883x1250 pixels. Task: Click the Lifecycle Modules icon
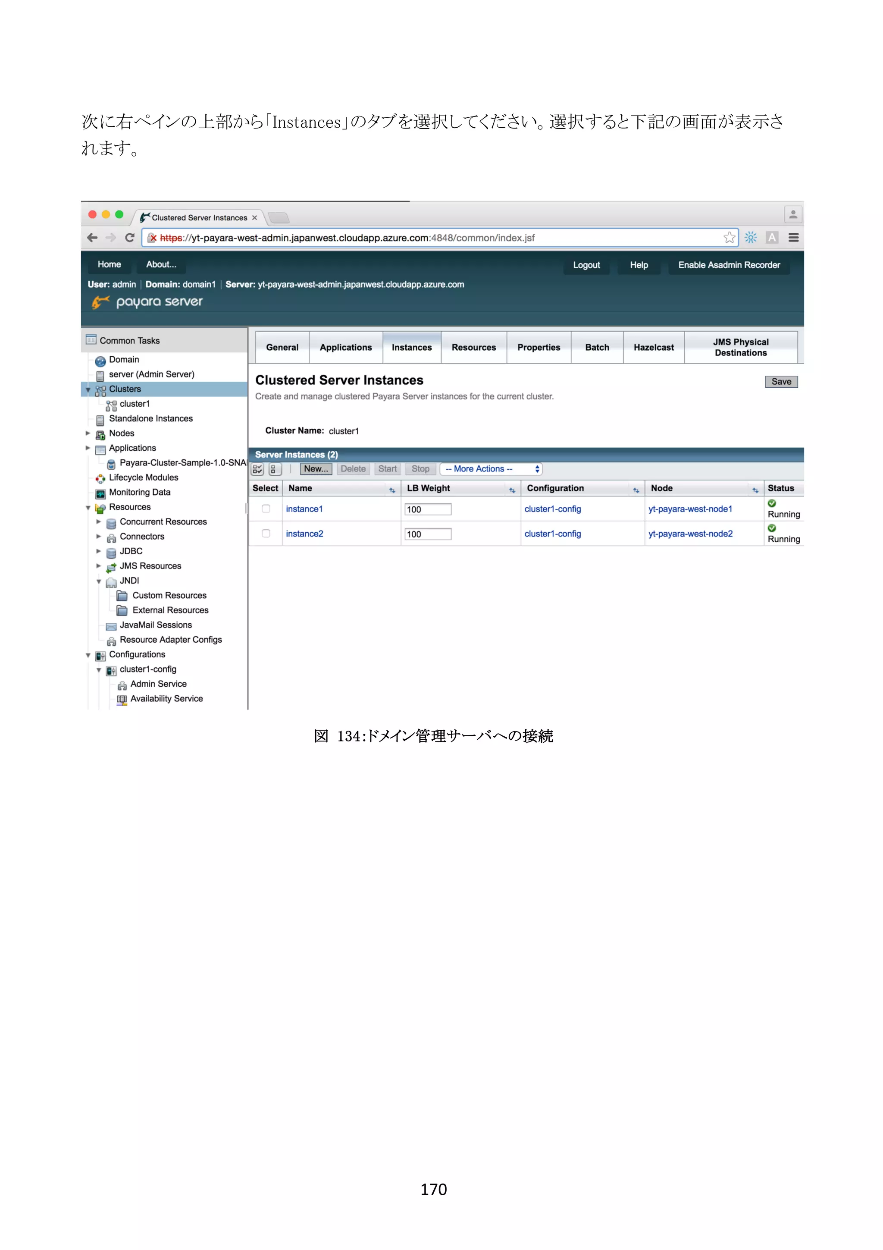(100, 478)
